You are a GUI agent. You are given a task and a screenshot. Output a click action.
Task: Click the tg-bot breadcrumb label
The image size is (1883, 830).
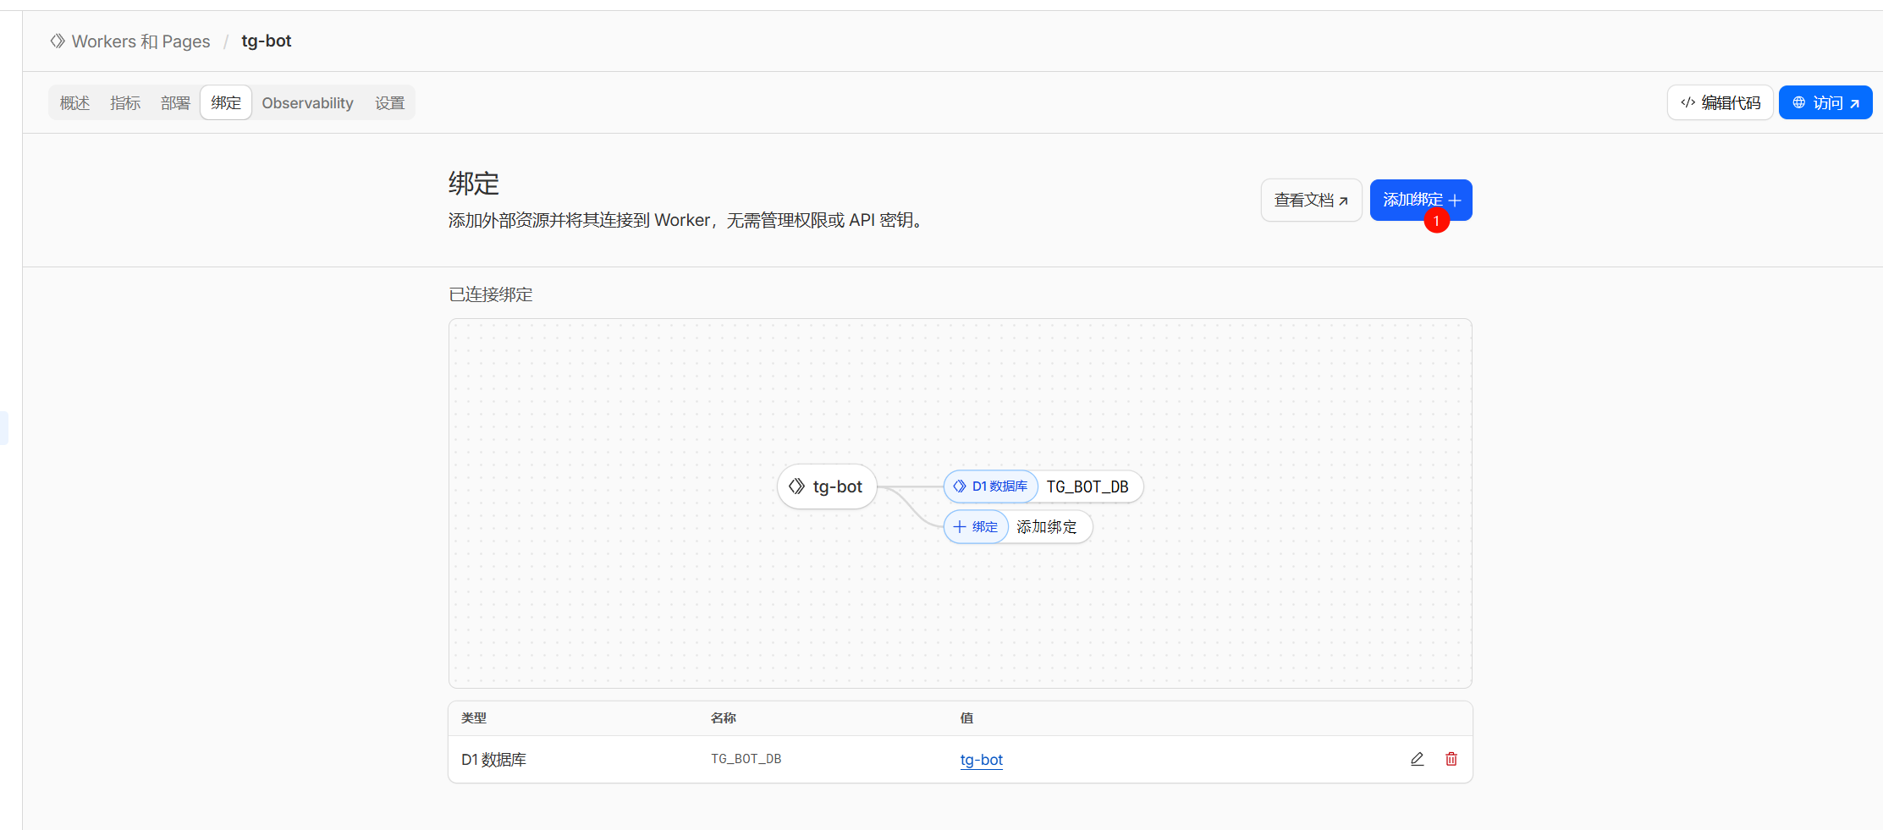[266, 41]
